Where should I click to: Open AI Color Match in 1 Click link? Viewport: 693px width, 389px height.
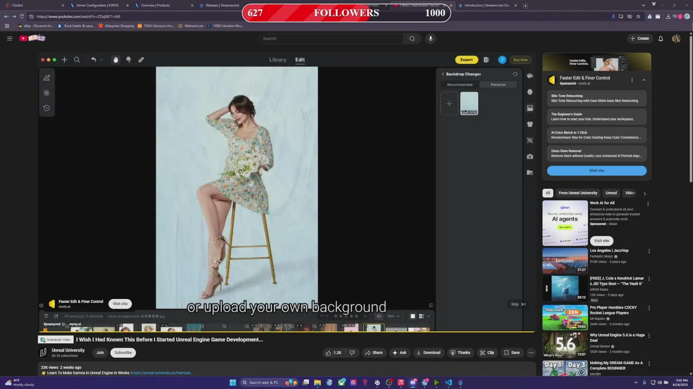coord(597,135)
